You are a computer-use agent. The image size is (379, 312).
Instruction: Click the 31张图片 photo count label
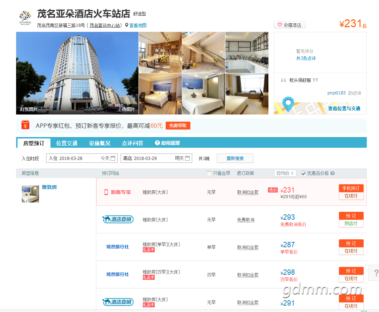pyautogui.click(x=29, y=109)
